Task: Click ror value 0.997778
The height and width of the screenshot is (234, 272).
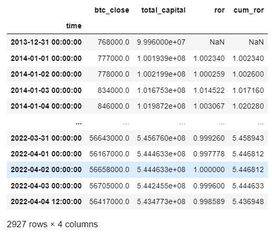Action: pyautogui.click(x=209, y=154)
